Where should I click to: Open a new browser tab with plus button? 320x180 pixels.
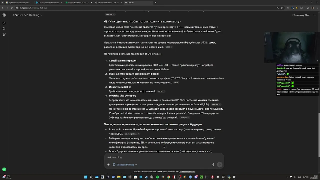[155, 2]
